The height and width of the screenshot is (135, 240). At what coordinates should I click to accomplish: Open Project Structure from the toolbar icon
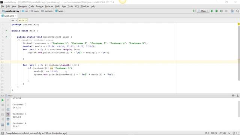pyautogui.click(x=232, y=11)
